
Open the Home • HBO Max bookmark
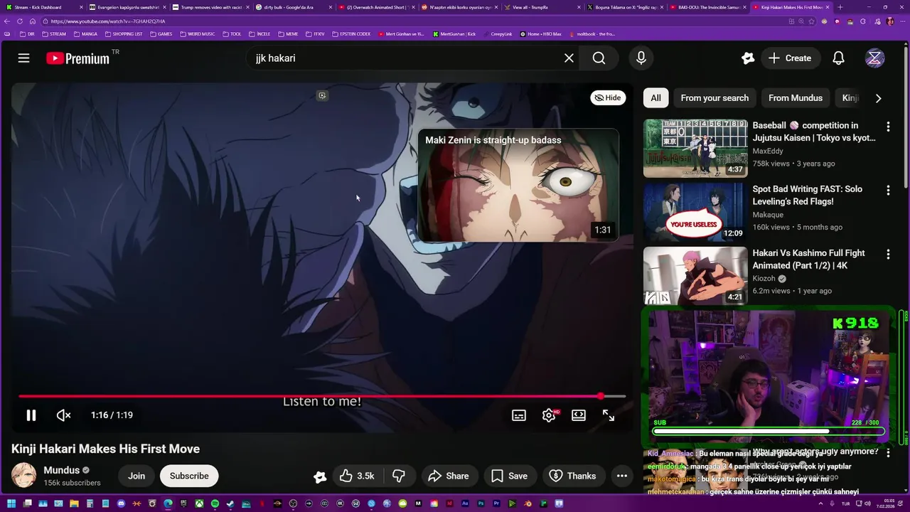coord(540,34)
